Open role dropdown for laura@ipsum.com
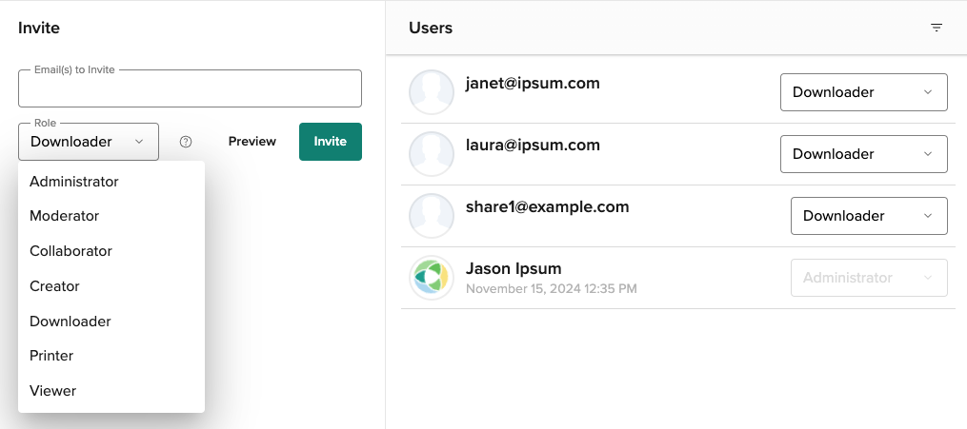The height and width of the screenshot is (429, 967). pos(863,154)
